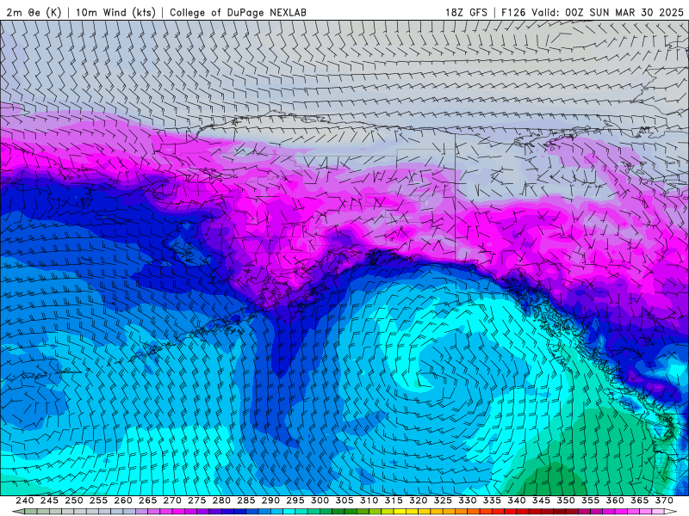Click the 325 colorbar value label
This screenshot has width=689, height=516.
click(x=443, y=501)
